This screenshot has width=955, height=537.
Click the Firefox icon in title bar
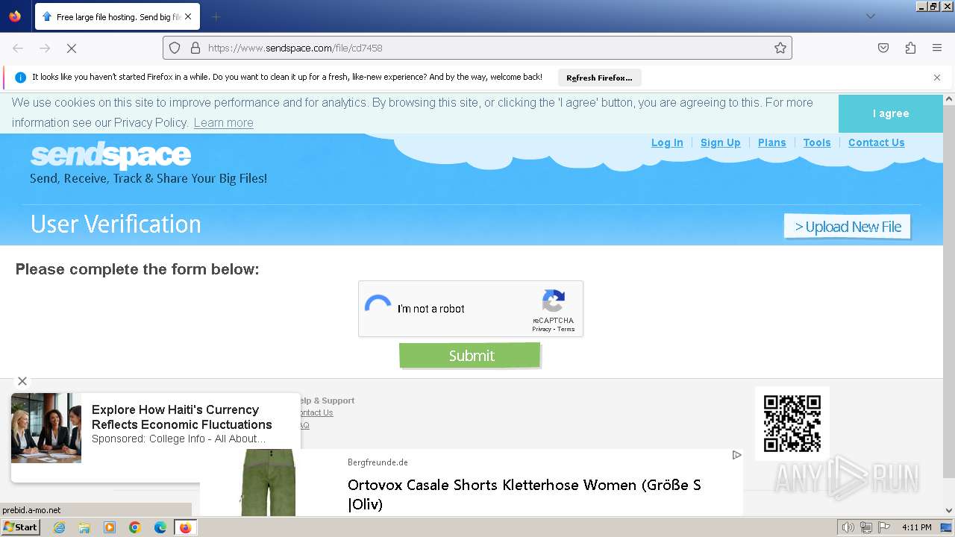pos(15,16)
